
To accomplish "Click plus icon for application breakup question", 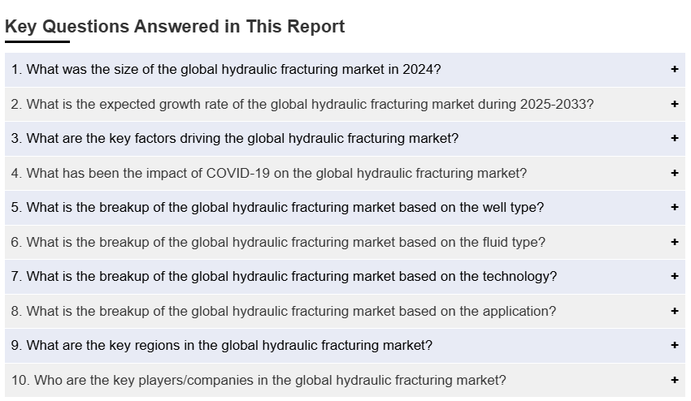I will [675, 311].
